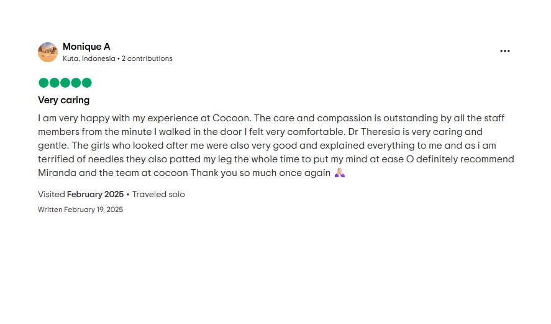Click the fourth green rating bubble
Viewport: 551px width, 324px height.
pos(76,83)
